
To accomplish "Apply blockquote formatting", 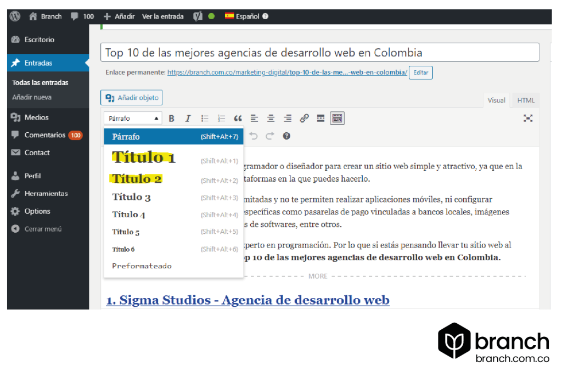I will coord(238,118).
